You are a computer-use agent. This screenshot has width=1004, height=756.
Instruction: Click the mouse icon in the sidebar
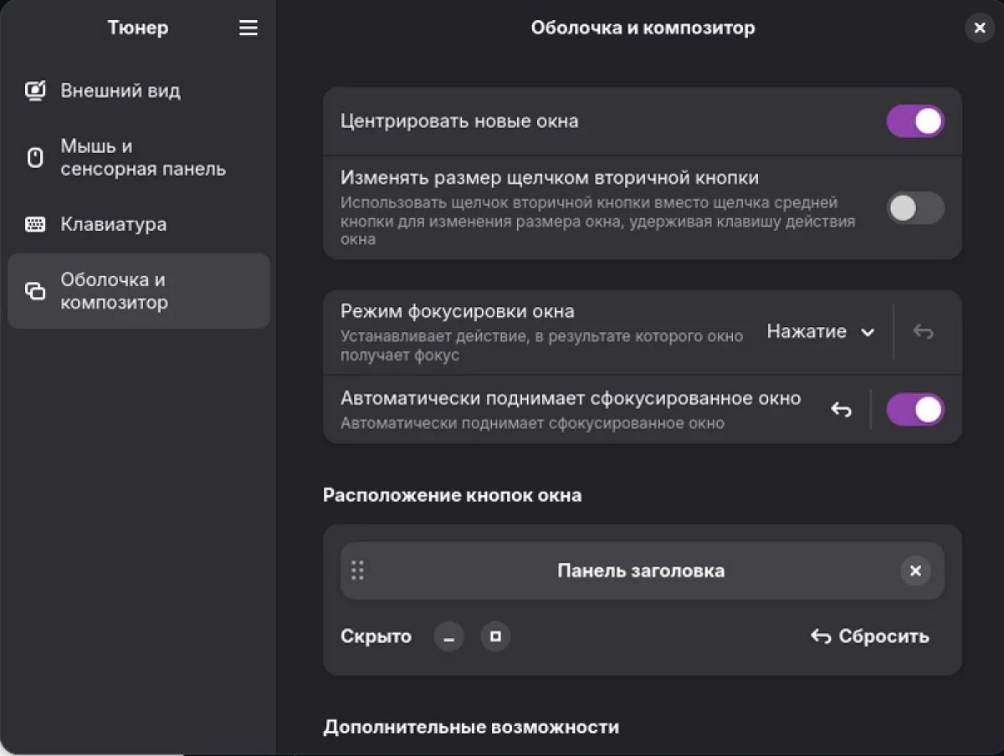[33, 158]
